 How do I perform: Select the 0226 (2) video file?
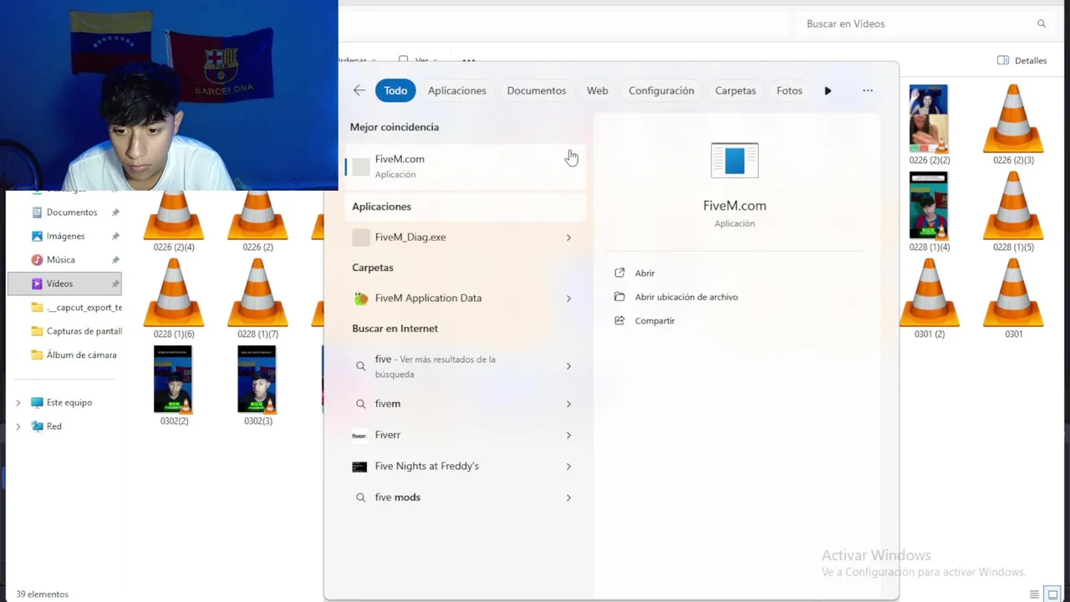coord(257,221)
